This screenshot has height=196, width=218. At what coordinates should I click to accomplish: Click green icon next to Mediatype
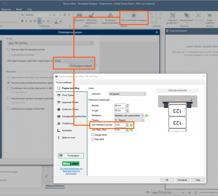point(147,116)
